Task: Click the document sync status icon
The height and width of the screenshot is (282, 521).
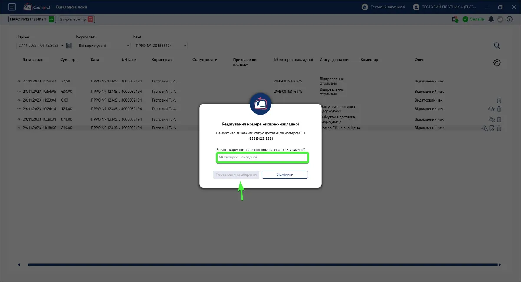Action: pos(455,19)
